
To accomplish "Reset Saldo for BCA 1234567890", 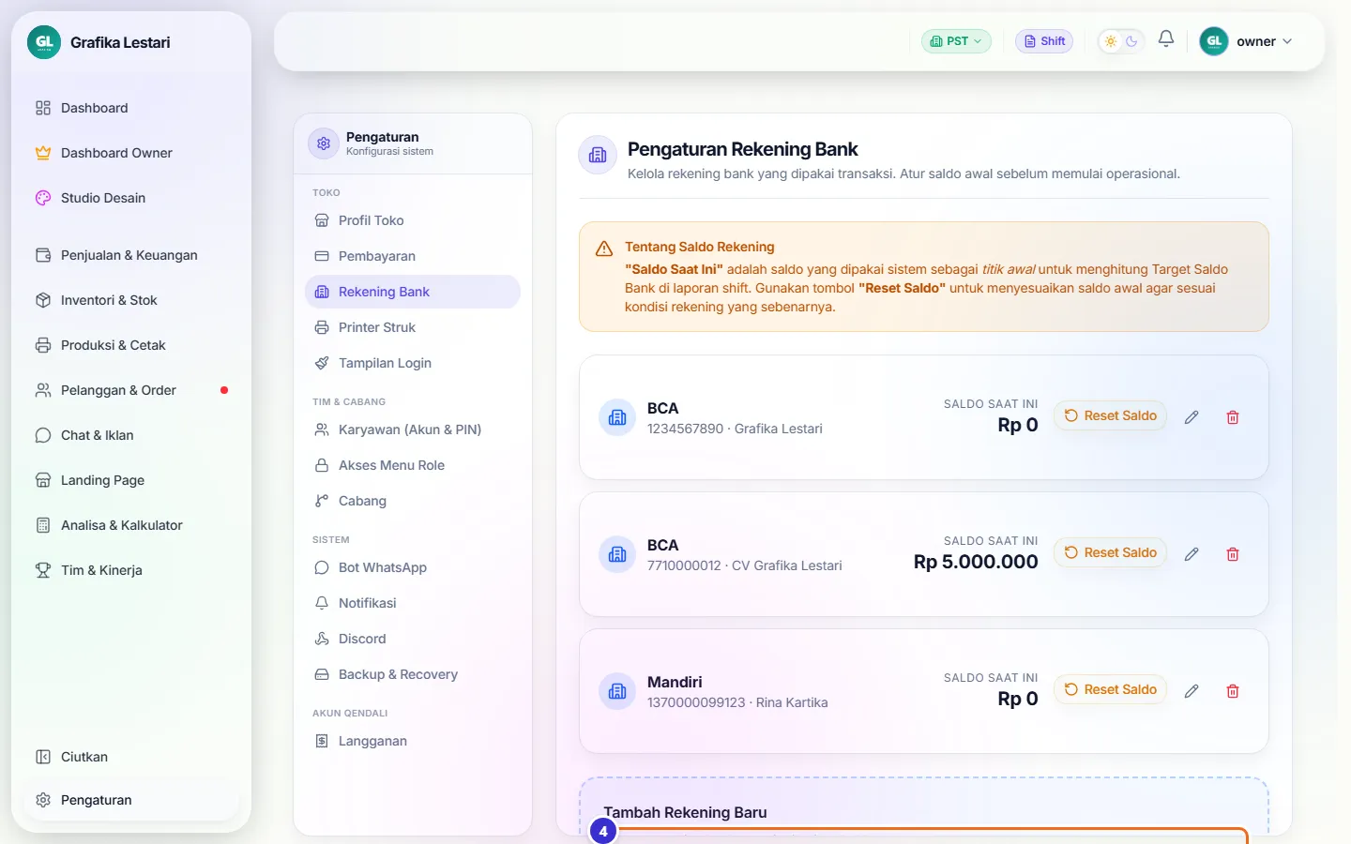I will click(x=1110, y=415).
